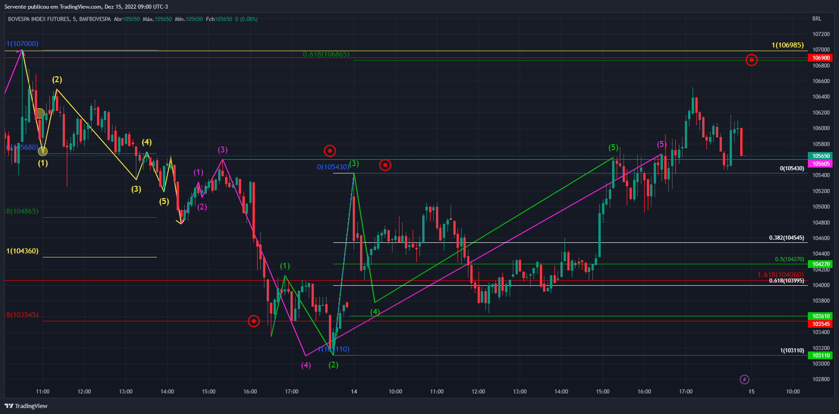Viewport: 839px width, 414px height.
Task: Click the yellow wave (4) label
Action: 146,142
